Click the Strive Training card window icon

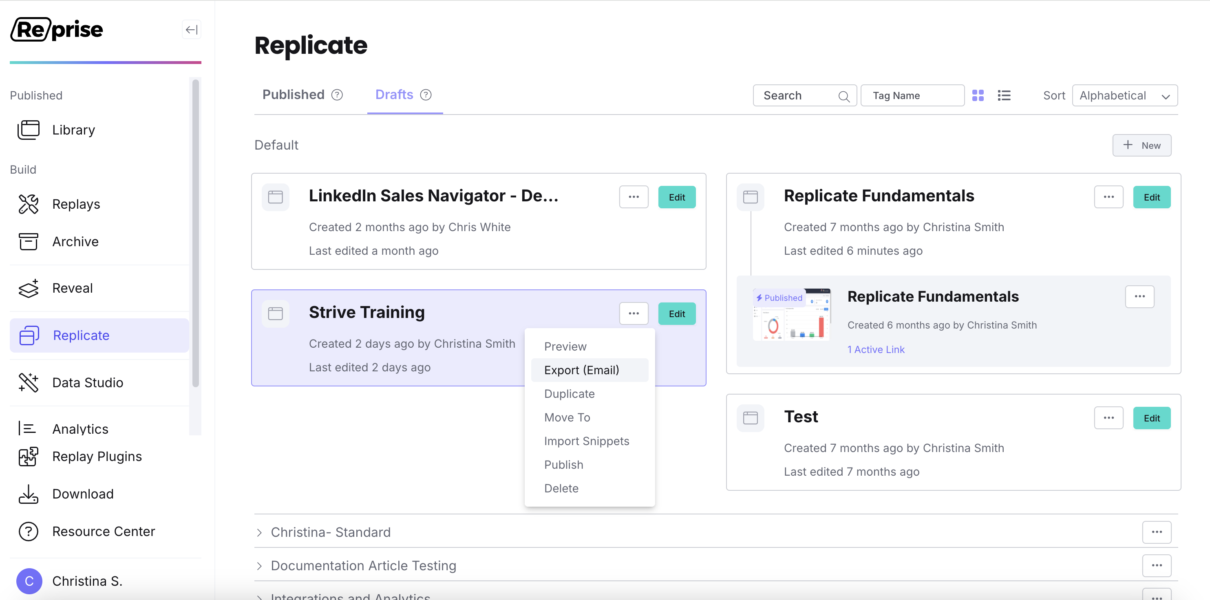click(275, 313)
